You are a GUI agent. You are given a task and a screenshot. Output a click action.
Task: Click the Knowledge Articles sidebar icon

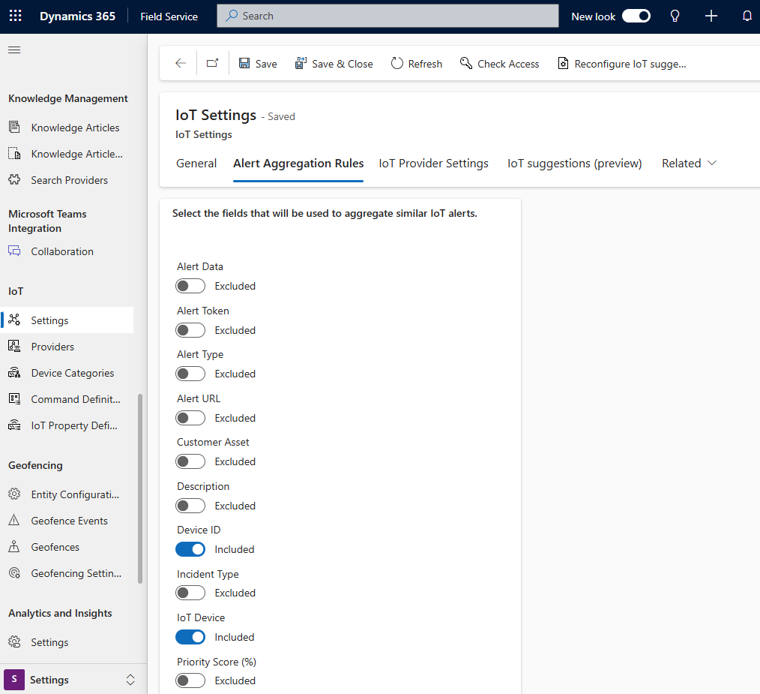[x=14, y=127]
